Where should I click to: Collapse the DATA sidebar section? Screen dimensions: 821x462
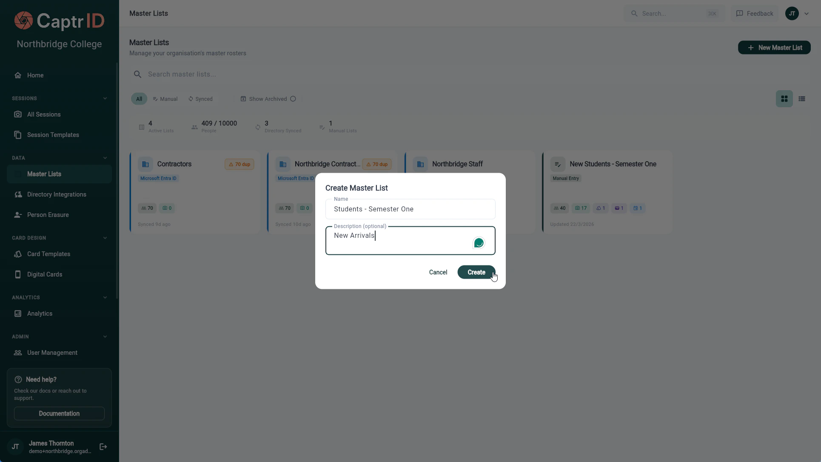click(105, 158)
